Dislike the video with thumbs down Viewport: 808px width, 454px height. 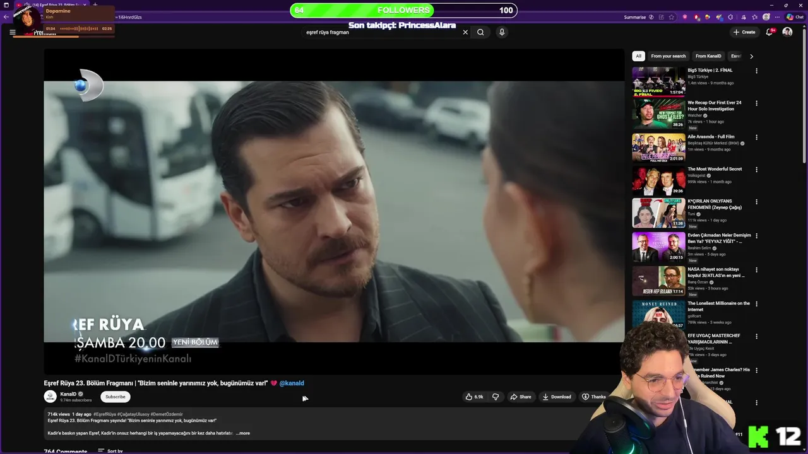pyautogui.click(x=496, y=397)
